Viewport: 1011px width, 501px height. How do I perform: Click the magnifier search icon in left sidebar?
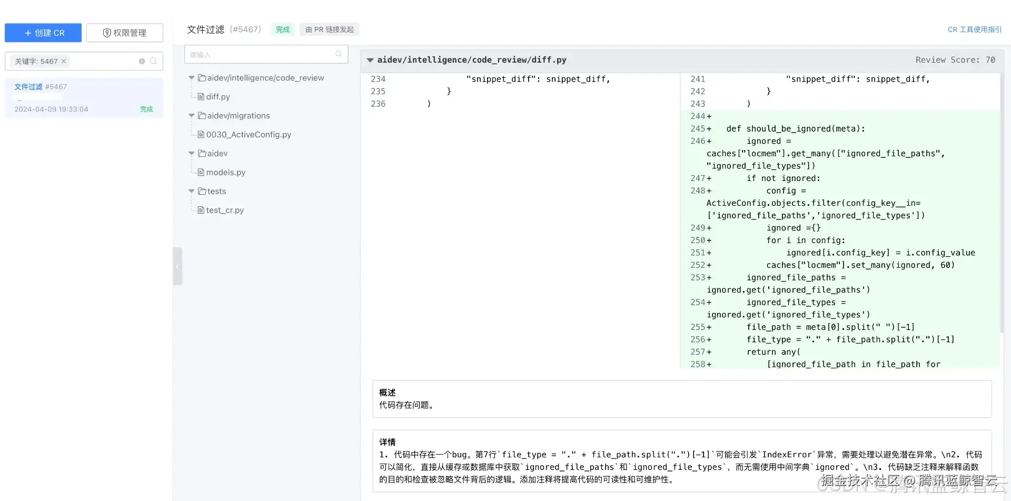coord(153,61)
